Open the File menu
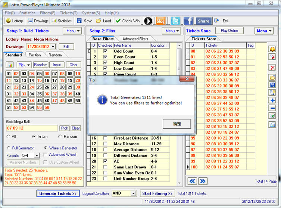This screenshot has height=208, width=281. pos(10,13)
